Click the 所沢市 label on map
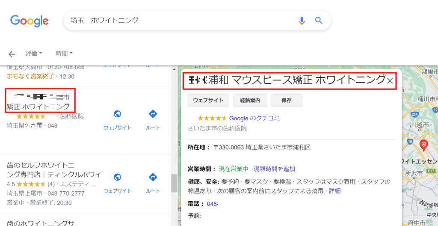The width and height of the screenshot is (438, 226). 414,172
